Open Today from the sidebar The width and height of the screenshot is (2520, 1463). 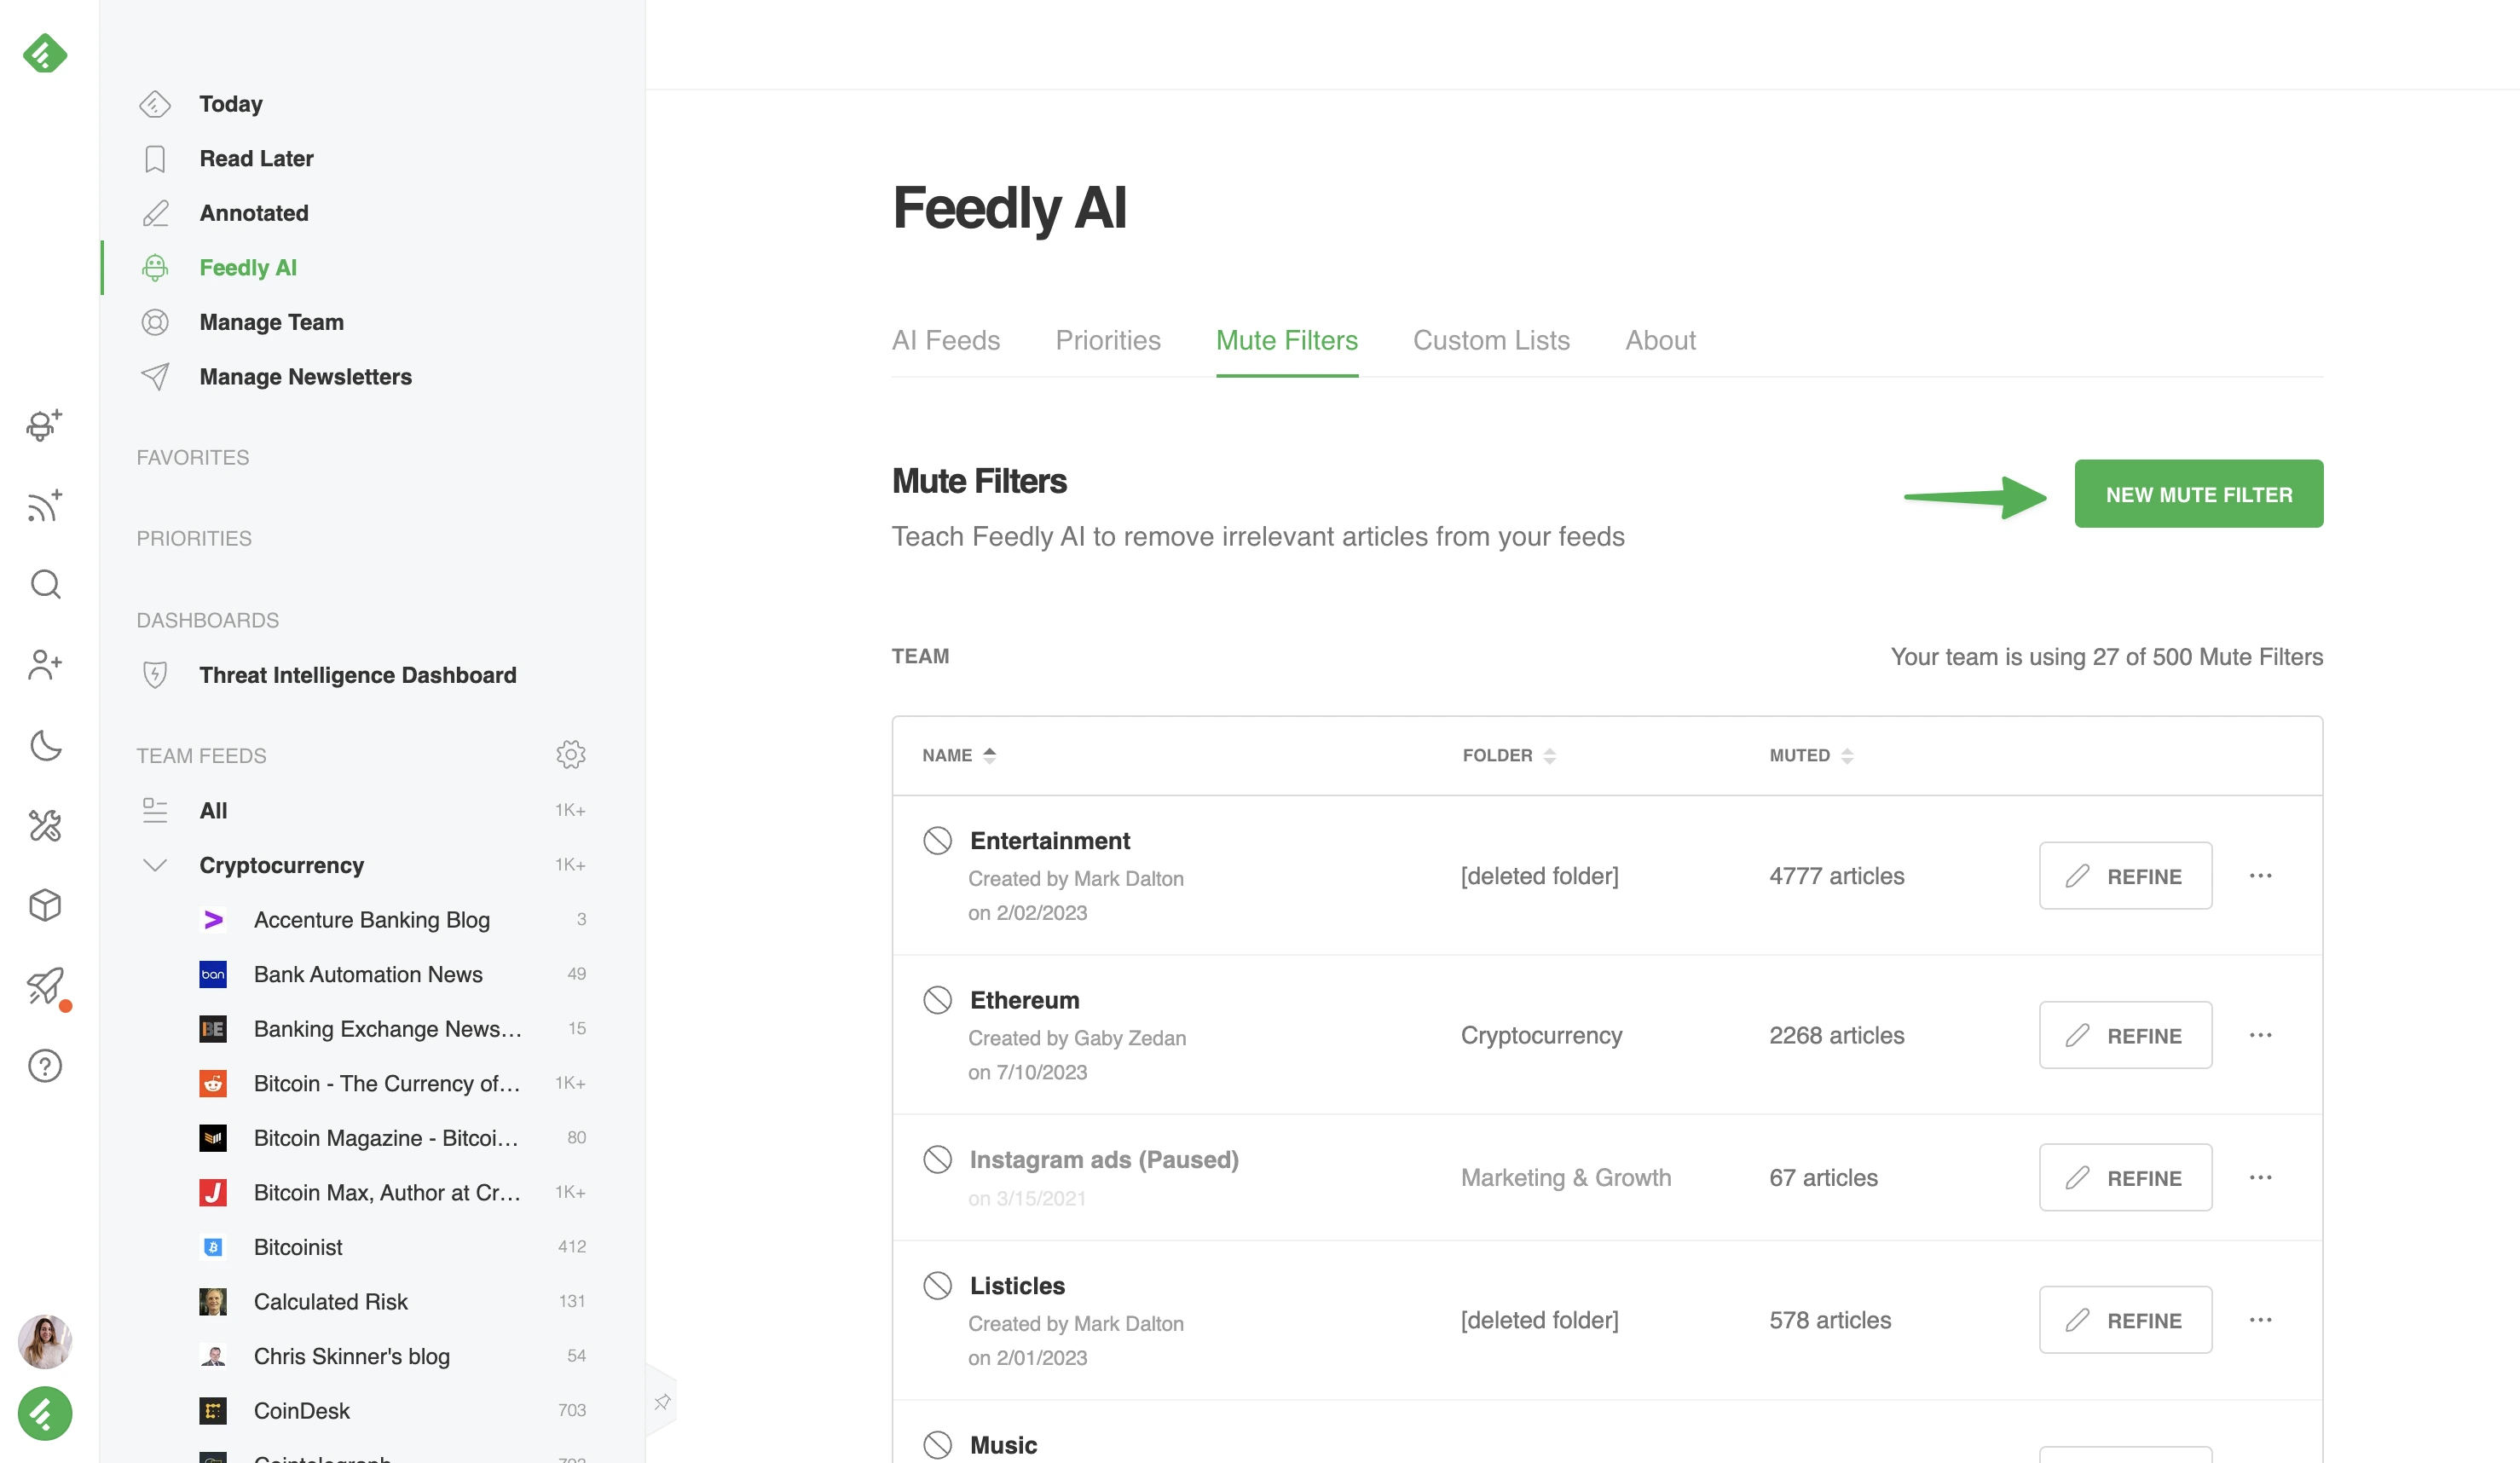(x=230, y=104)
